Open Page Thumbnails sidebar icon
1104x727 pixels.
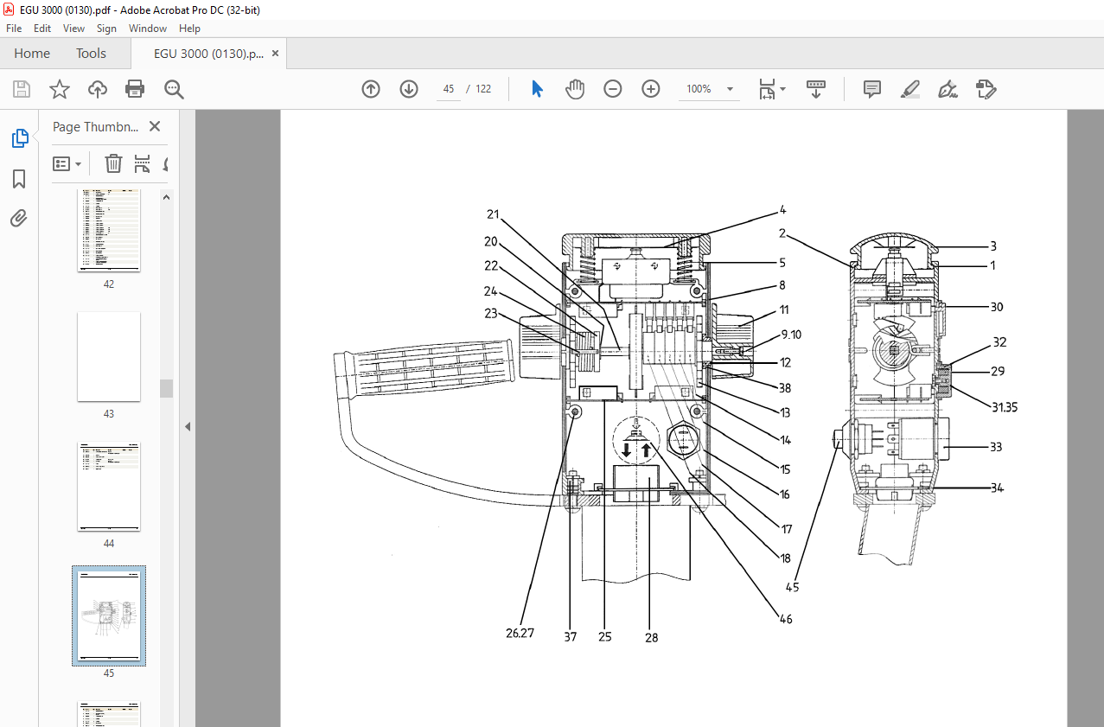point(19,138)
